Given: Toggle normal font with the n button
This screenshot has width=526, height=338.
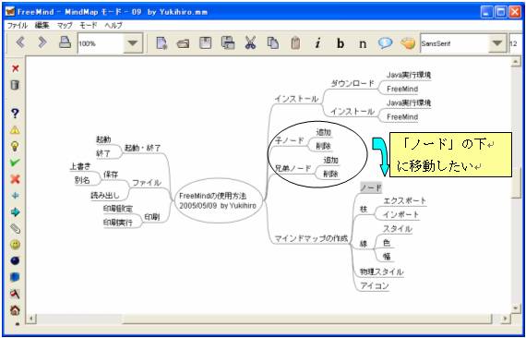Looking at the screenshot, I should (363, 43).
